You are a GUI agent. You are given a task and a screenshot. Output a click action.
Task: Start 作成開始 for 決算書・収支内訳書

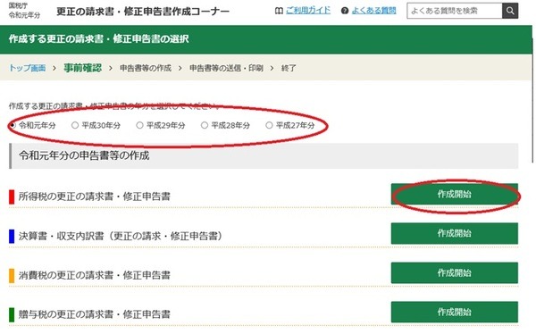[x=455, y=233]
